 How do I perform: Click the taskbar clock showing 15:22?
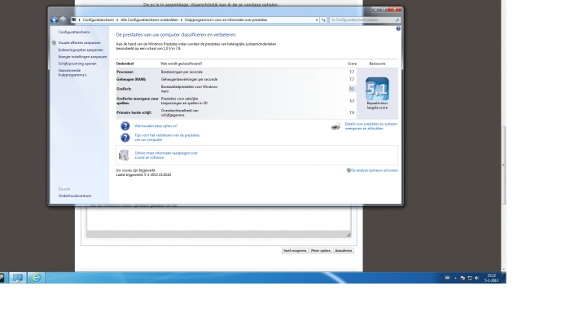pyautogui.click(x=492, y=278)
